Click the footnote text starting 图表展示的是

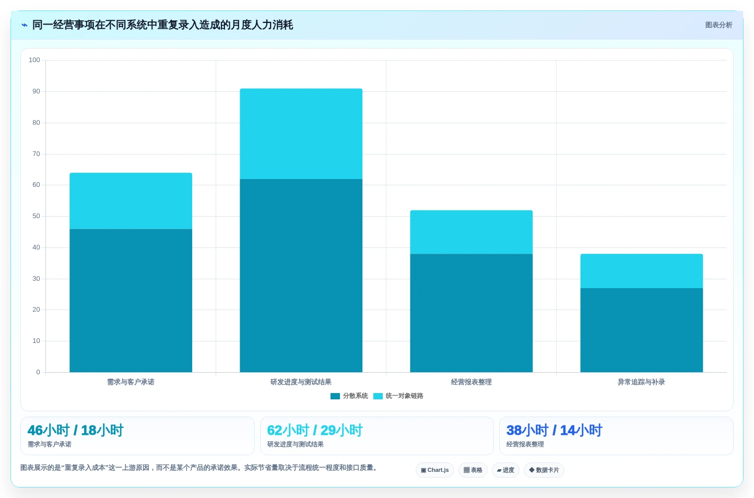coord(199,468)
